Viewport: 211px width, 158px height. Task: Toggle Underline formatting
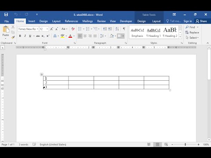point(30,36)
